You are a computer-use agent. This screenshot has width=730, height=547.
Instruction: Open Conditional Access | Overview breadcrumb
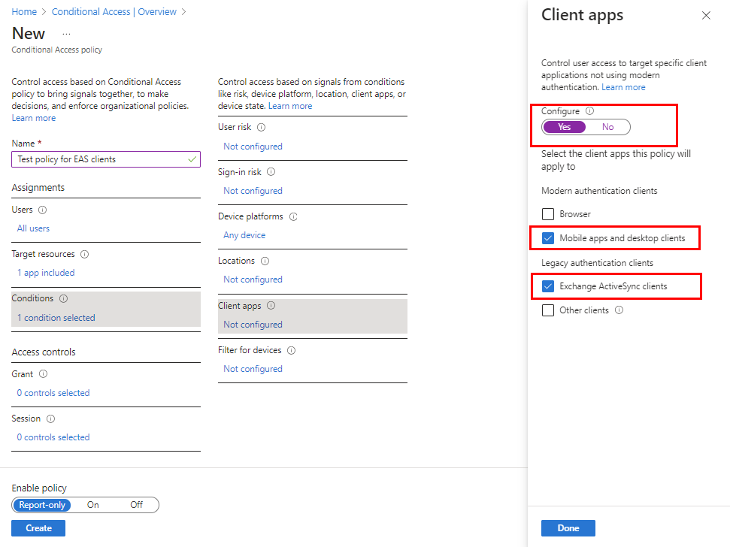pyautogui.click(x=114, y=11)
